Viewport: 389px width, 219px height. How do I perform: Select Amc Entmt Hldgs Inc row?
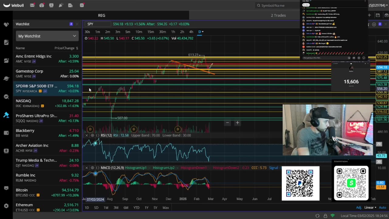click(x=47, y=59)
